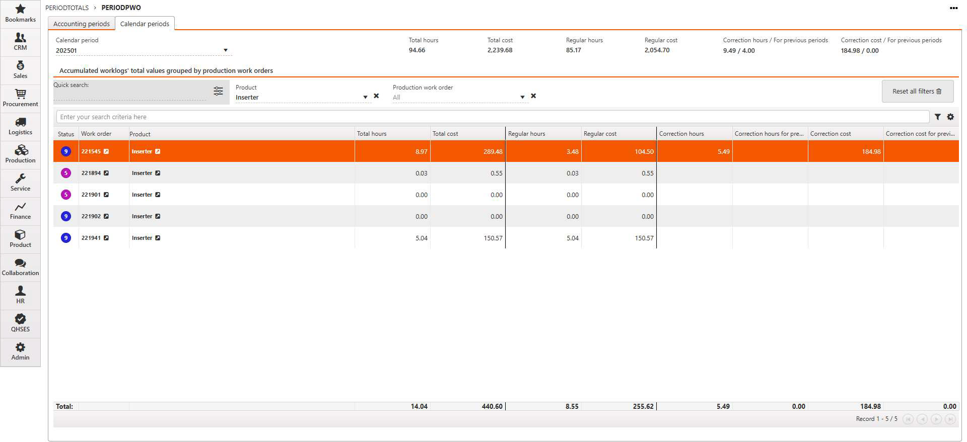Open Inserter product link in row 221941
The width and height of the screenshot is (967, 442).
pyautogui.click(x=158, y=238)
